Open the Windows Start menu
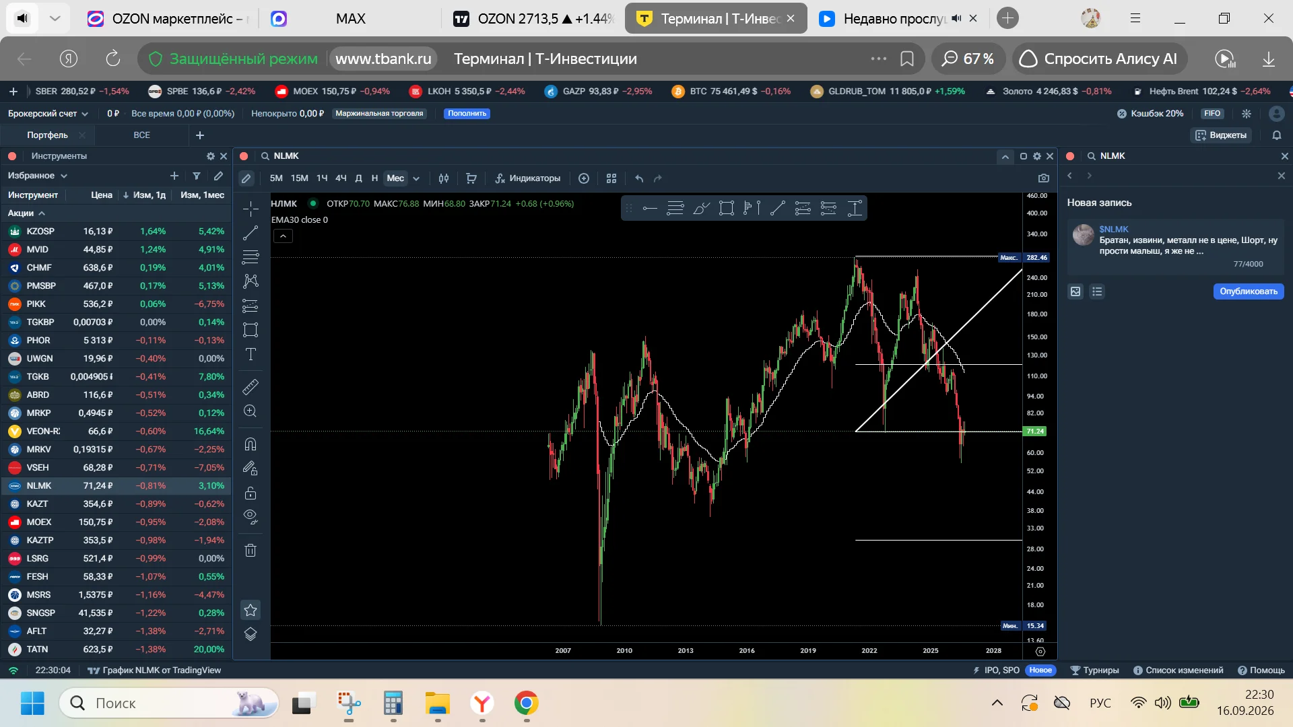Viewport: 1293px width, 727px height. 32,703
